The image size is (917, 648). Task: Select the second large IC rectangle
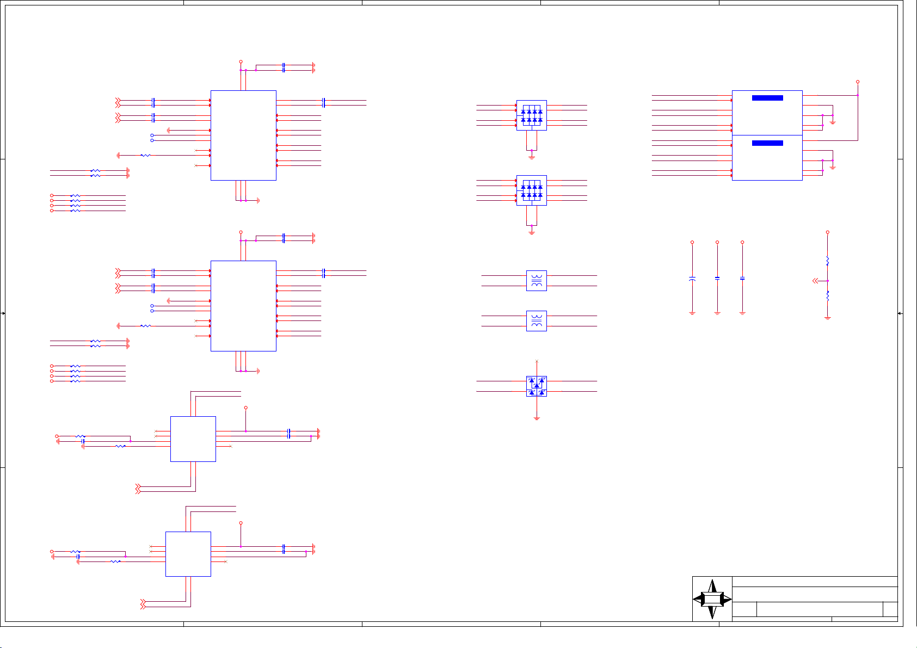(243, 306)
